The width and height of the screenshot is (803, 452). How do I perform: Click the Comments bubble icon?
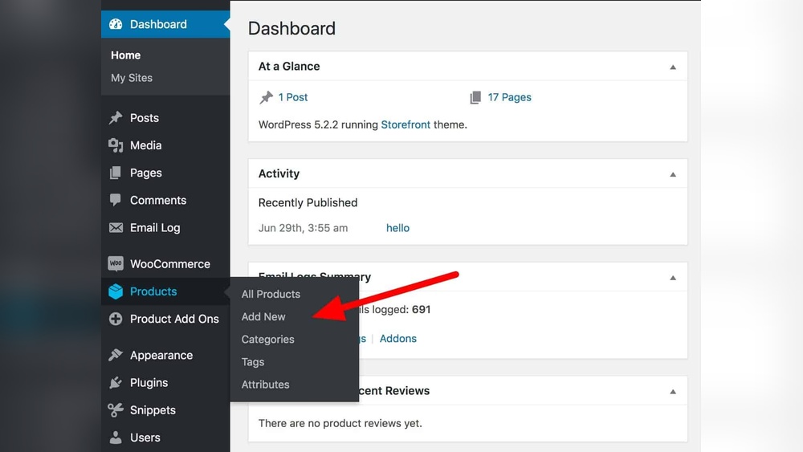tap(116, 200)
